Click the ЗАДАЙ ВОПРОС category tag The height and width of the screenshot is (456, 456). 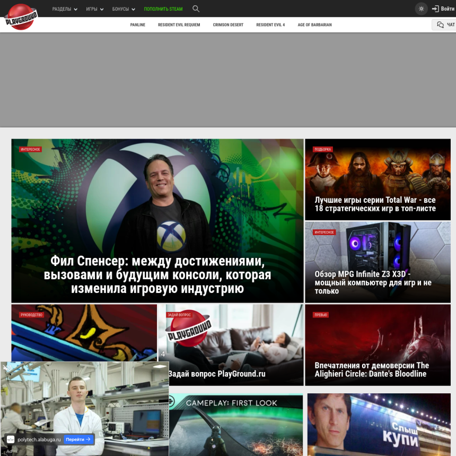point(179,315)
